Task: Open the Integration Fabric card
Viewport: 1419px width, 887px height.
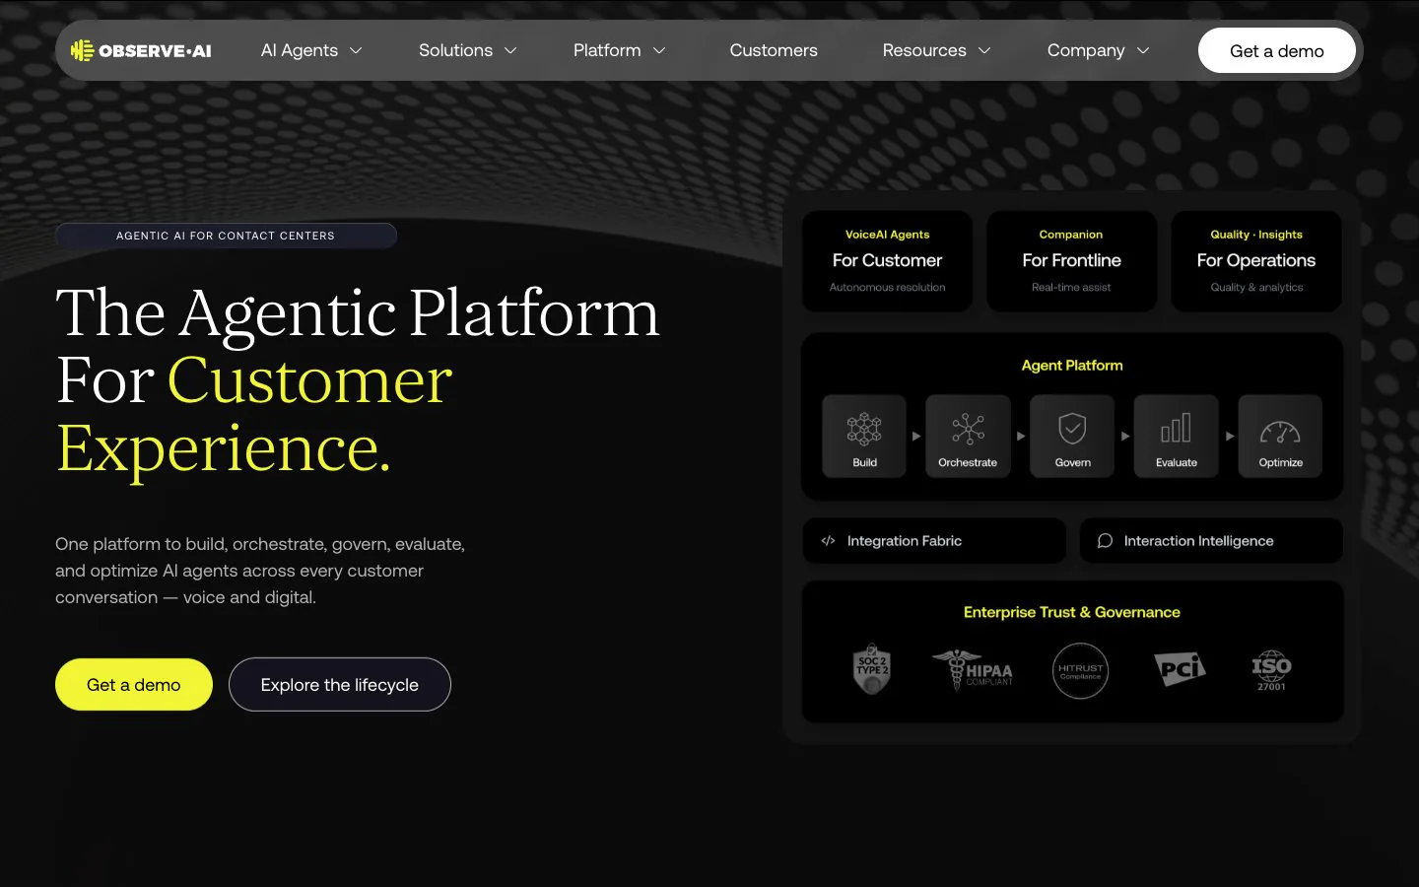Action: click(934, 541)
